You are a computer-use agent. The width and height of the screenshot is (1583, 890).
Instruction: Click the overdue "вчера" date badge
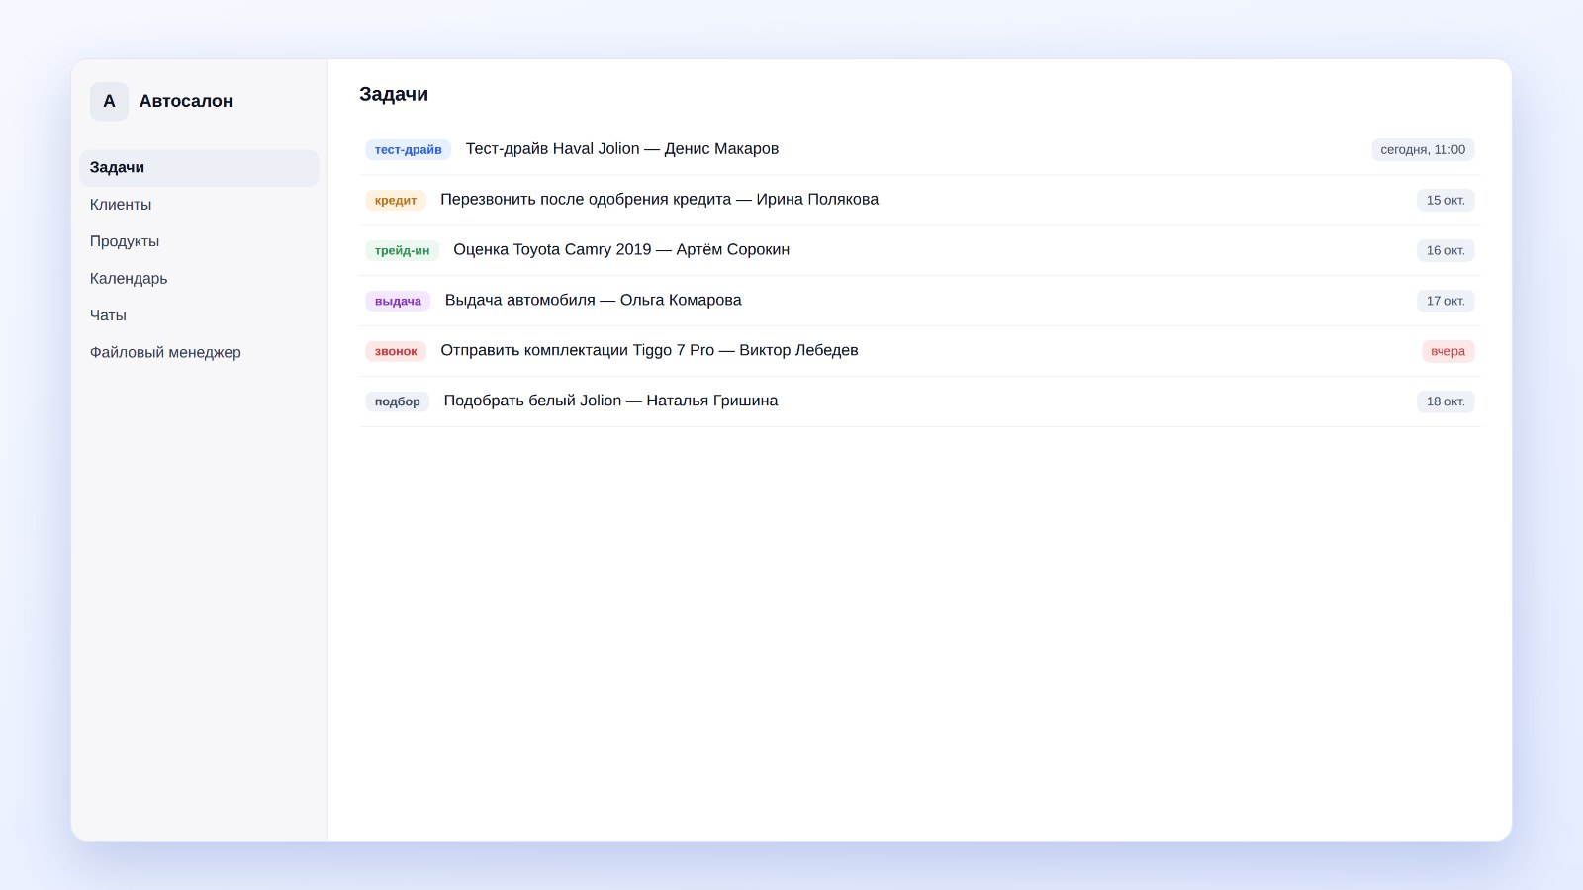[x=1447, y=351]
